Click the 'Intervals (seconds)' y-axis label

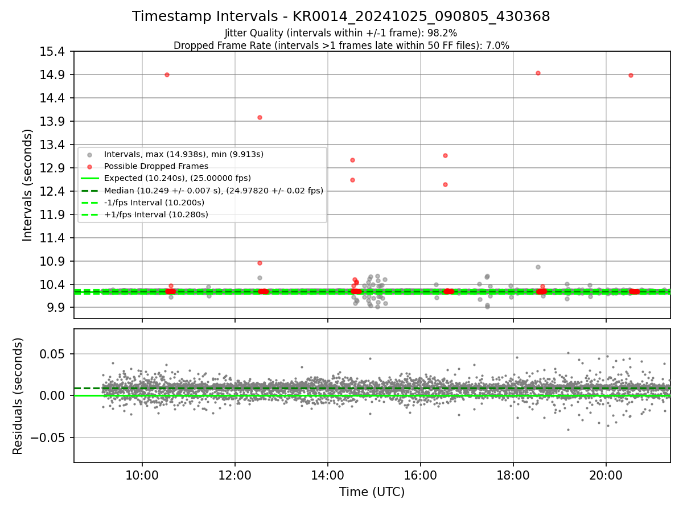pos(28,185)
